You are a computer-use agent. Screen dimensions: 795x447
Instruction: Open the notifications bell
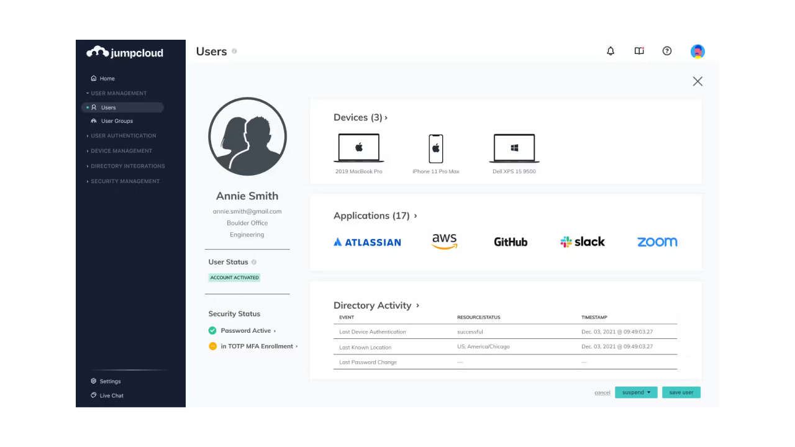click(611, 51)
